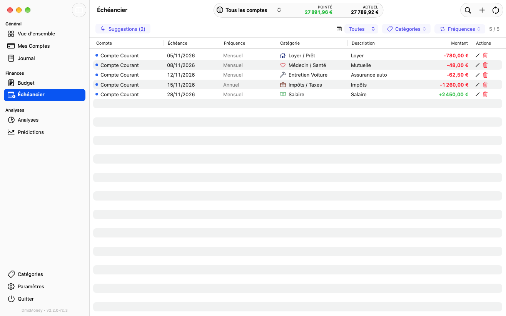The image size is (506, 316).
Task: Click Quitter to exit the app
Action: (45, 299)
